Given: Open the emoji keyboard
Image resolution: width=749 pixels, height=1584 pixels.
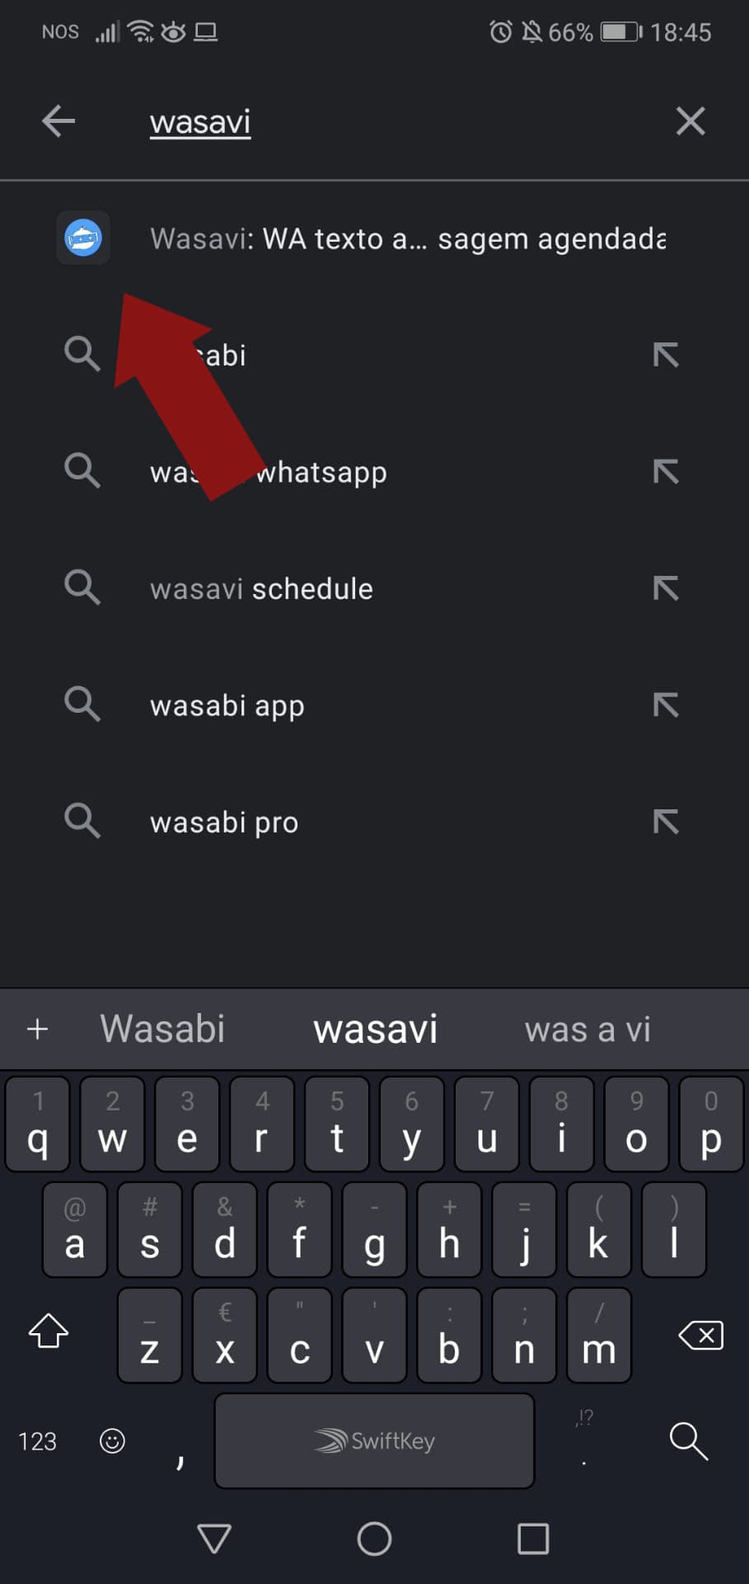Looking at the screenshot, I should point(112,1440).
